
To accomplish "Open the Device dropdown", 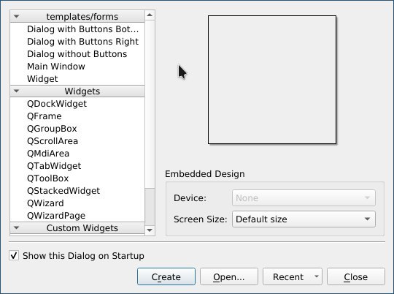I will click(x=304, y=197).
